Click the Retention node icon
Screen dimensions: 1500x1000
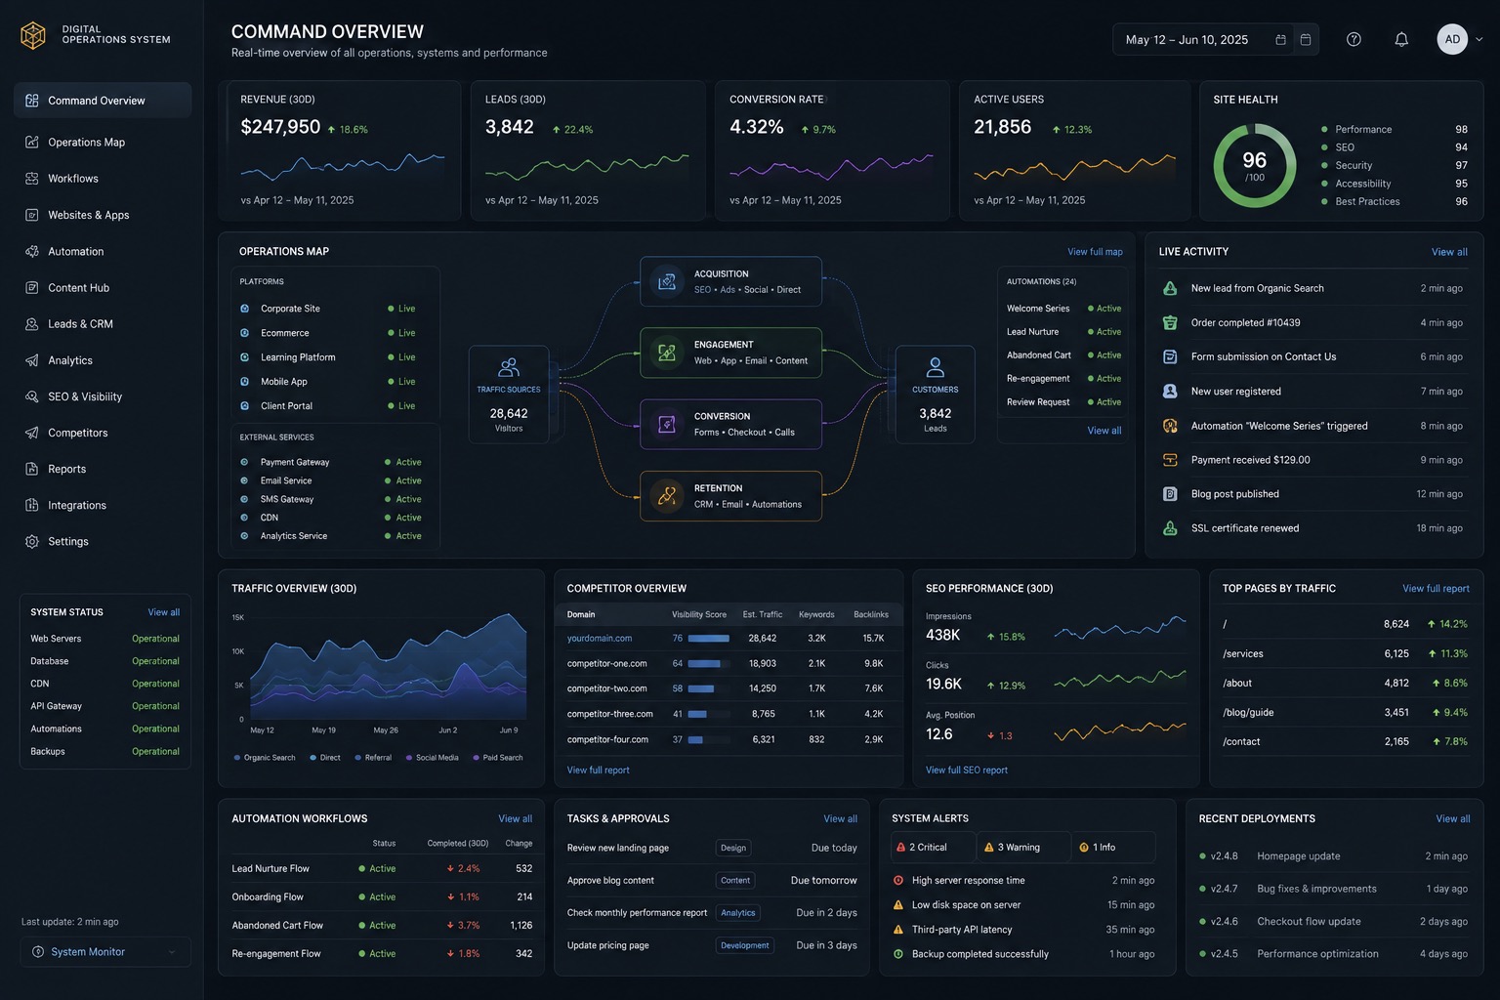pyautogui.click(x=667, y=496)
